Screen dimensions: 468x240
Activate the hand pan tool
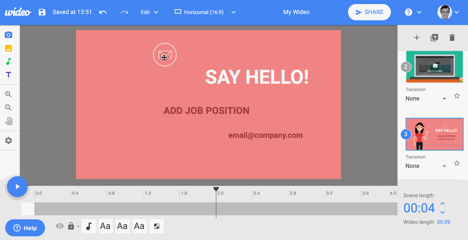point(8,121)
